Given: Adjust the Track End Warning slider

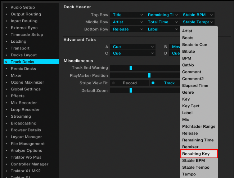Looking at the screenshot, I should 131,67.
